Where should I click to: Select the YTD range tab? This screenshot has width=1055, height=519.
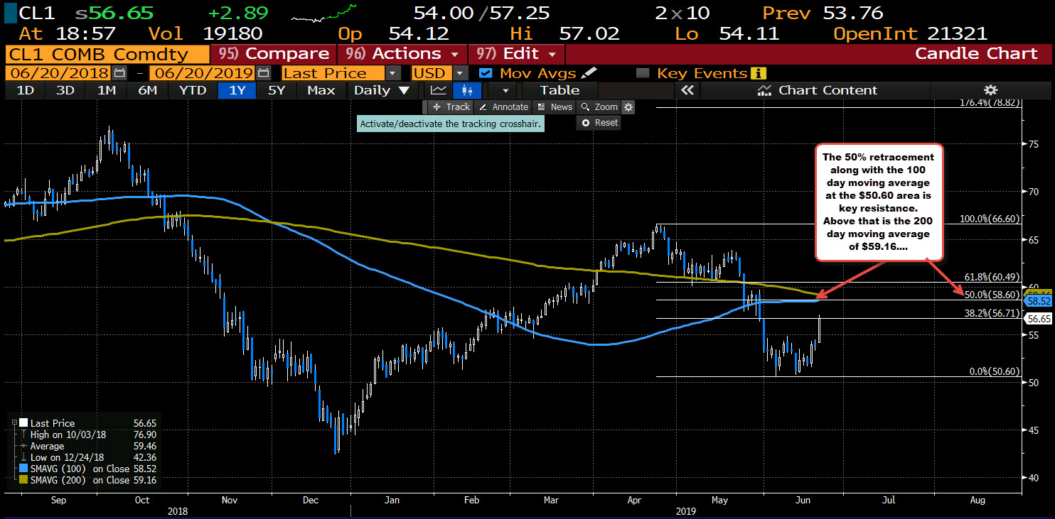pos(192,90)
